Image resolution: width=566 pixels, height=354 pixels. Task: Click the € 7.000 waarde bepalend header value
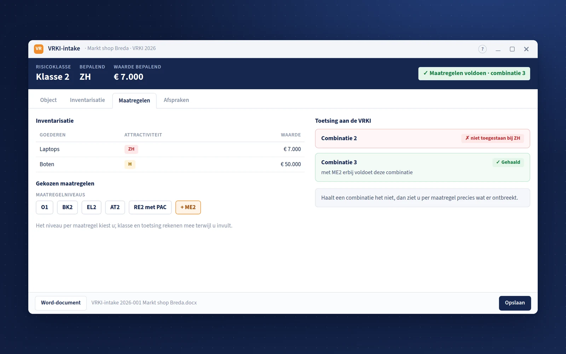point(128,77)
